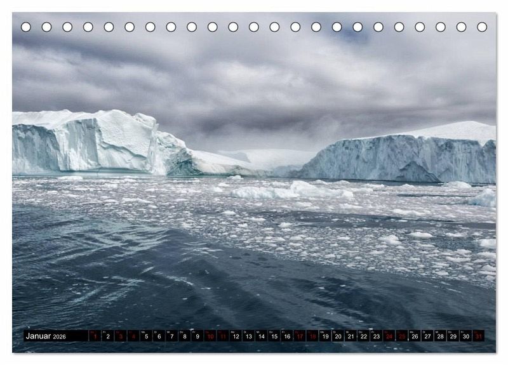Pick day 15 in the date row
The width and height of the screenshot is (508, 365).
[274, 336]
